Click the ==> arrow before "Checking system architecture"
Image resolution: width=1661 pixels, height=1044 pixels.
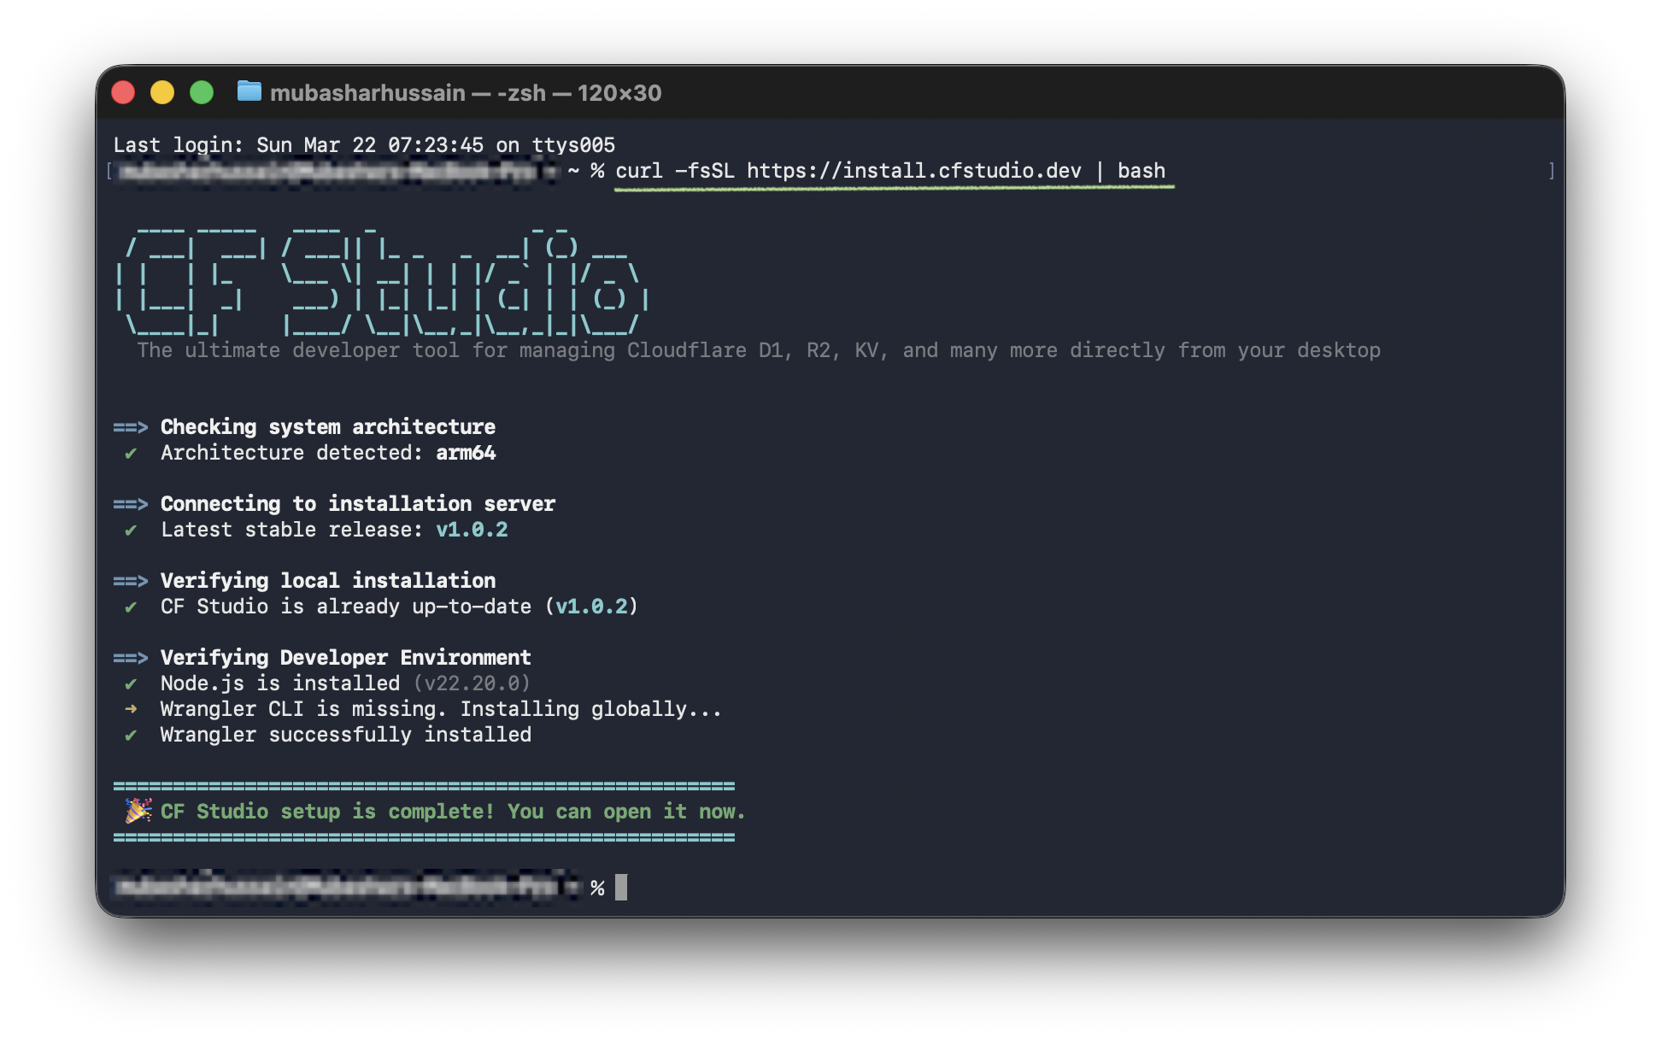click(x=131, y=426)
